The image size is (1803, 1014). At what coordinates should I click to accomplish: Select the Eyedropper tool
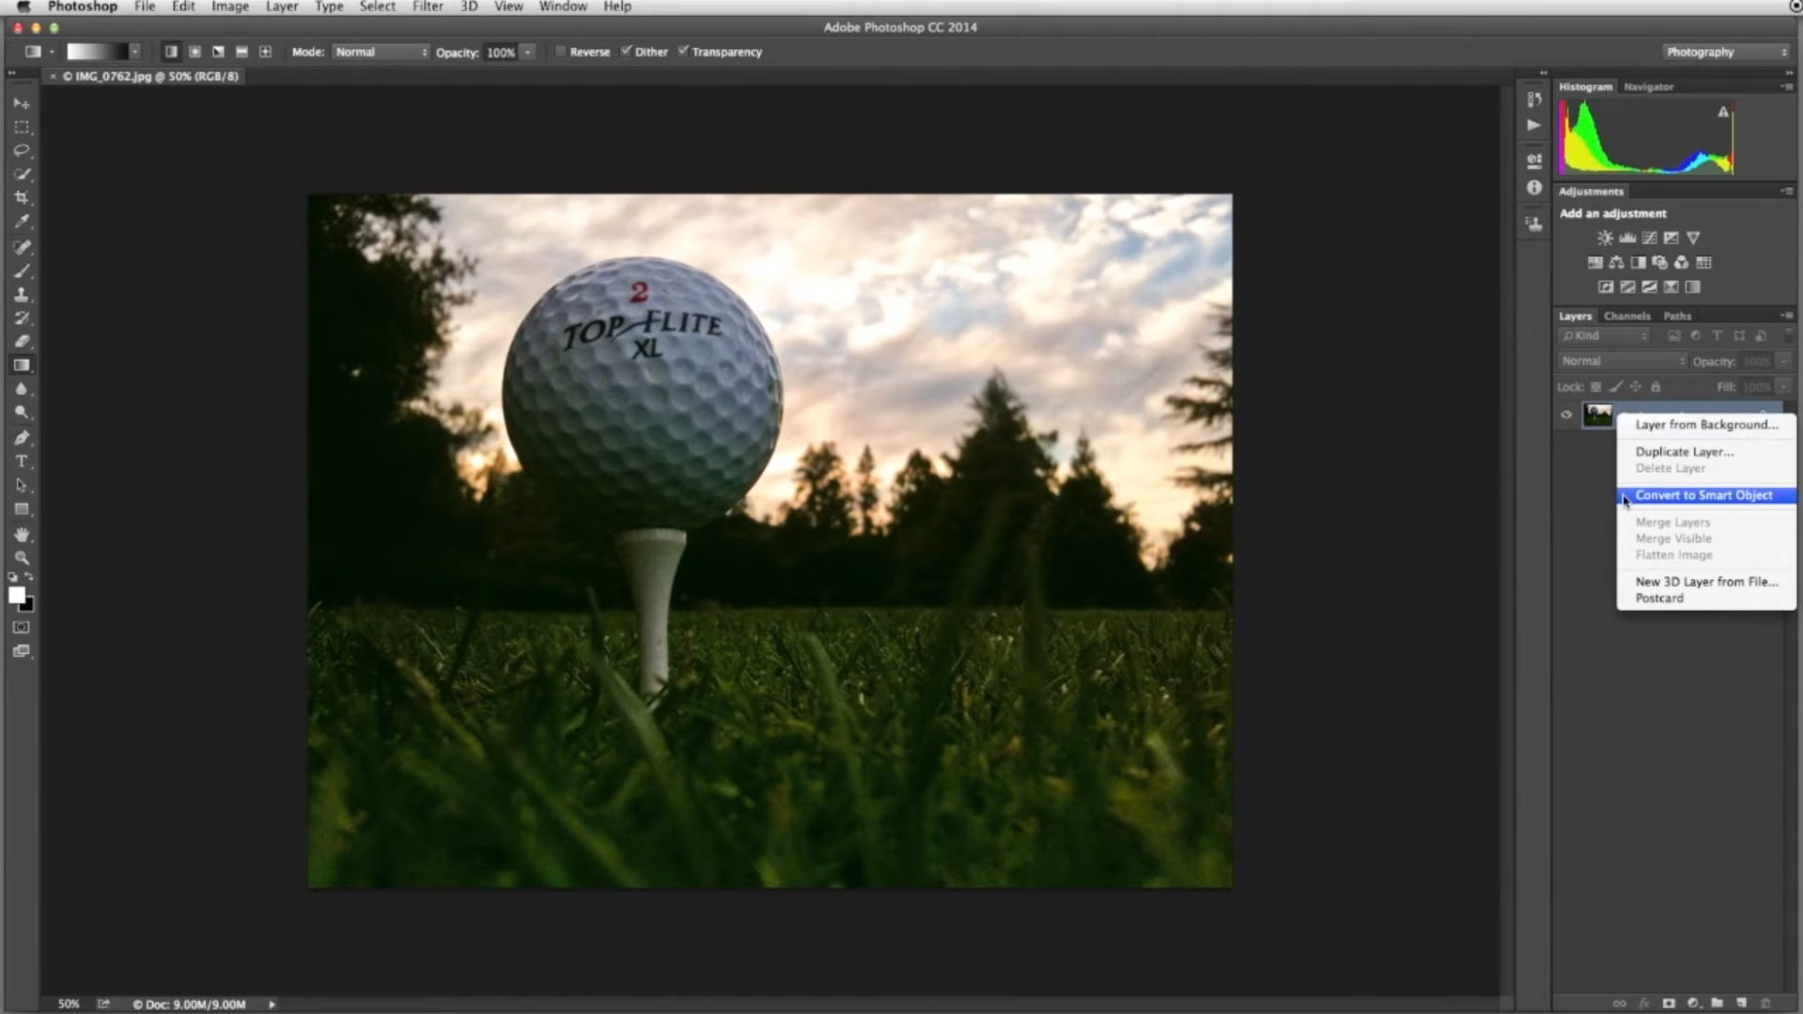[x=22, y=222]
